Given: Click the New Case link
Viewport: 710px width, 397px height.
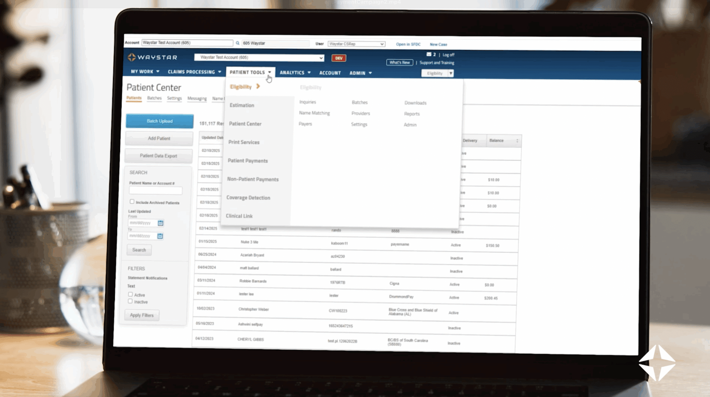Looking at the screenshot, I should tap(438, 44).
